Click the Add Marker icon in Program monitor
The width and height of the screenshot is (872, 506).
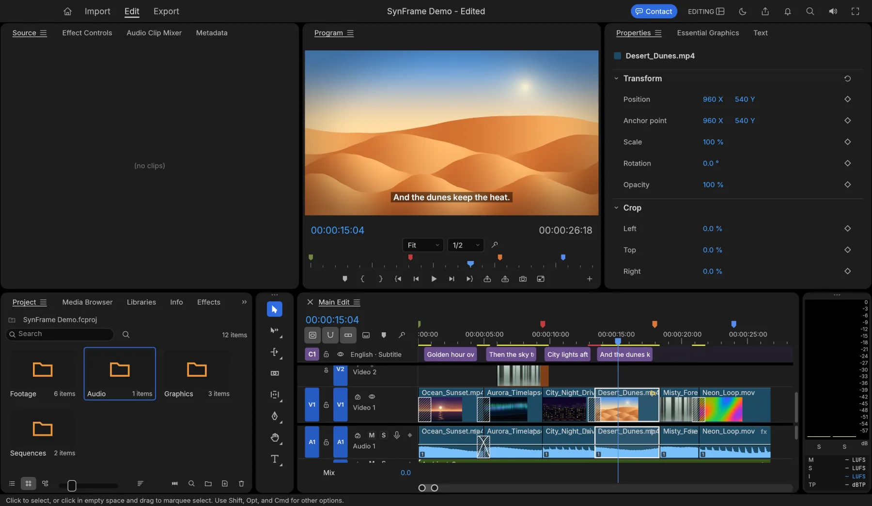pyautogui.click(x=345, y=279)
